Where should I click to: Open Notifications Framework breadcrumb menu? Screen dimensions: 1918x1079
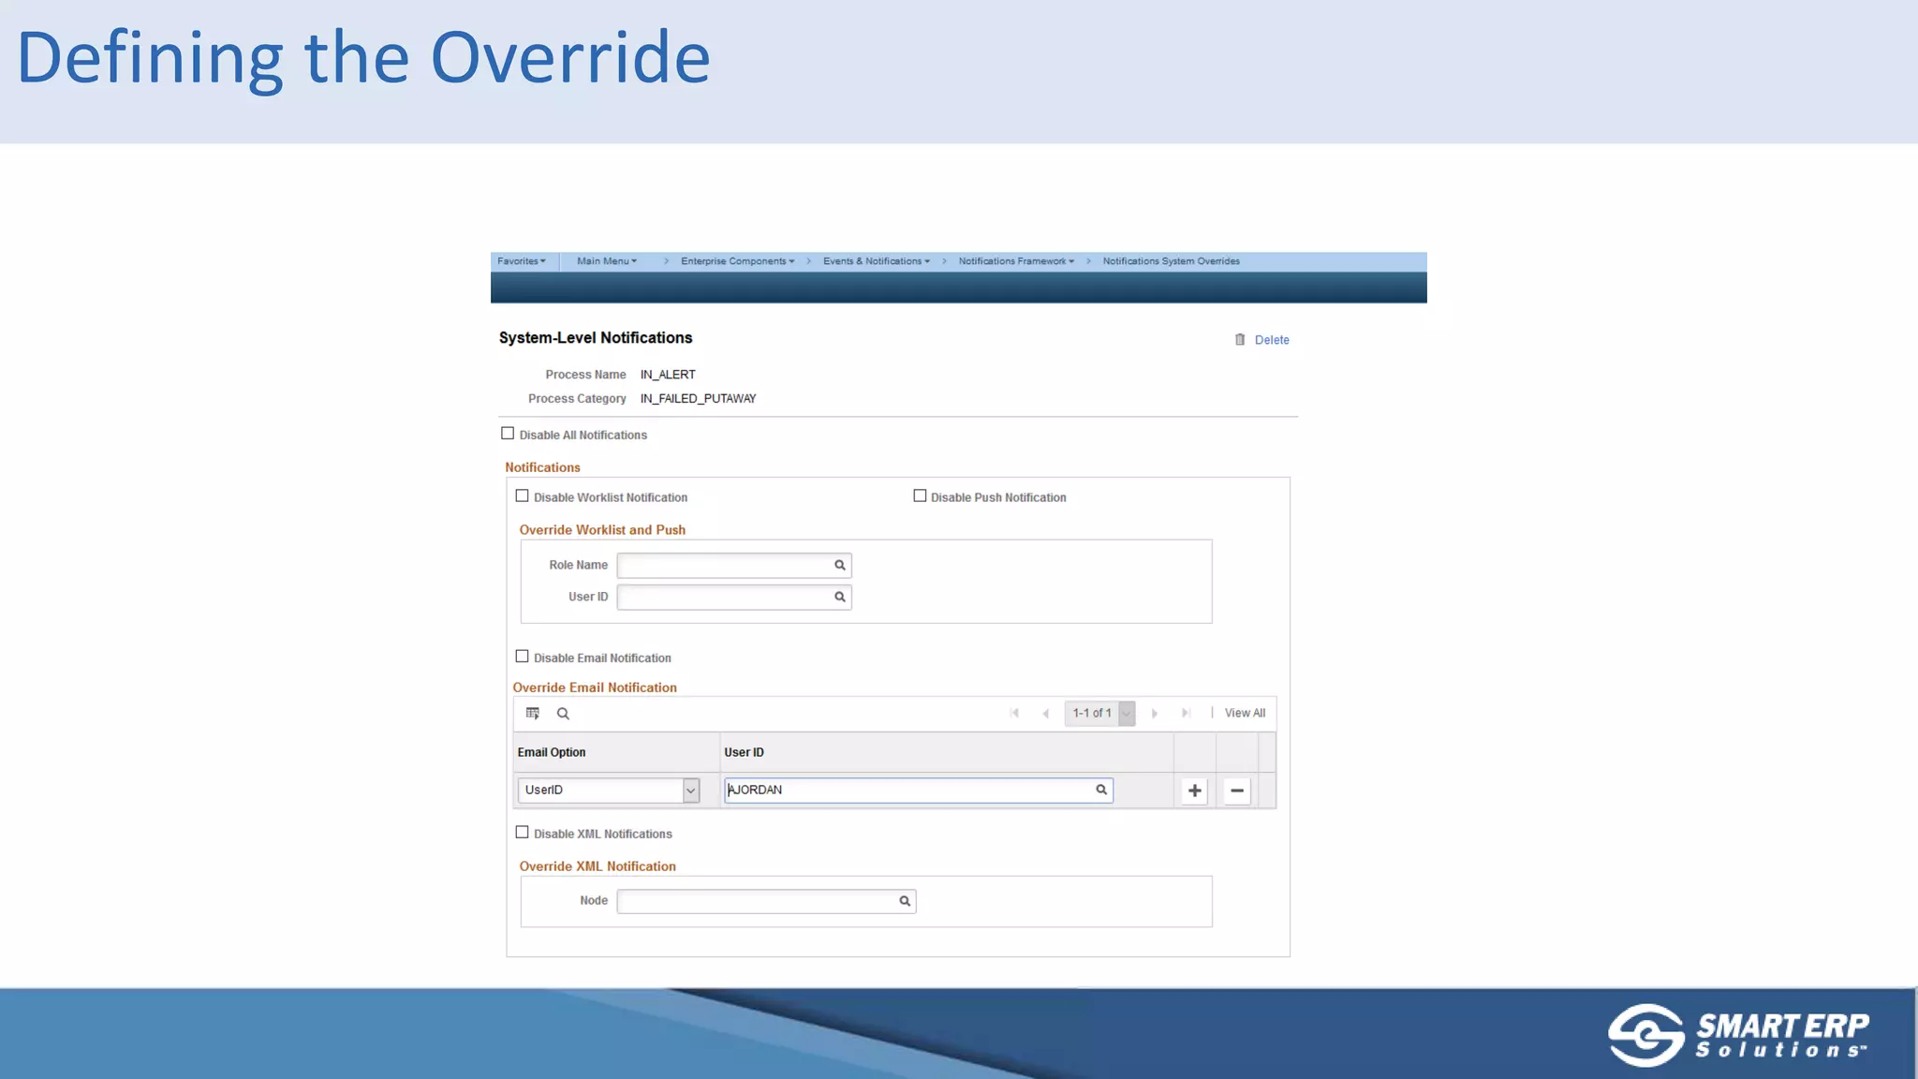1016,261
